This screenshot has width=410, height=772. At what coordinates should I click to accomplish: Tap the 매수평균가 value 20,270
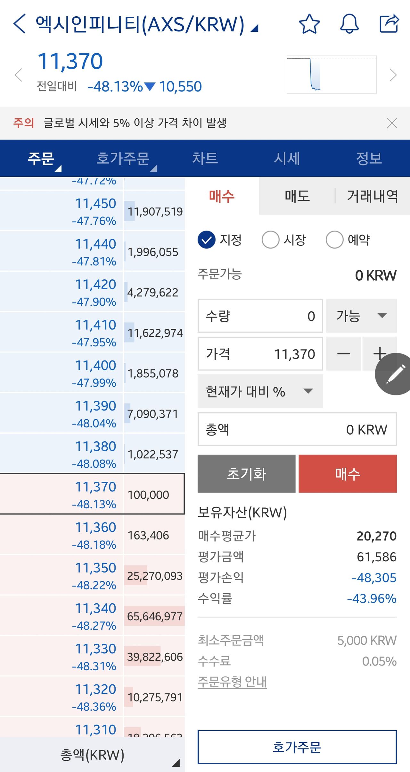click(377, 536)
